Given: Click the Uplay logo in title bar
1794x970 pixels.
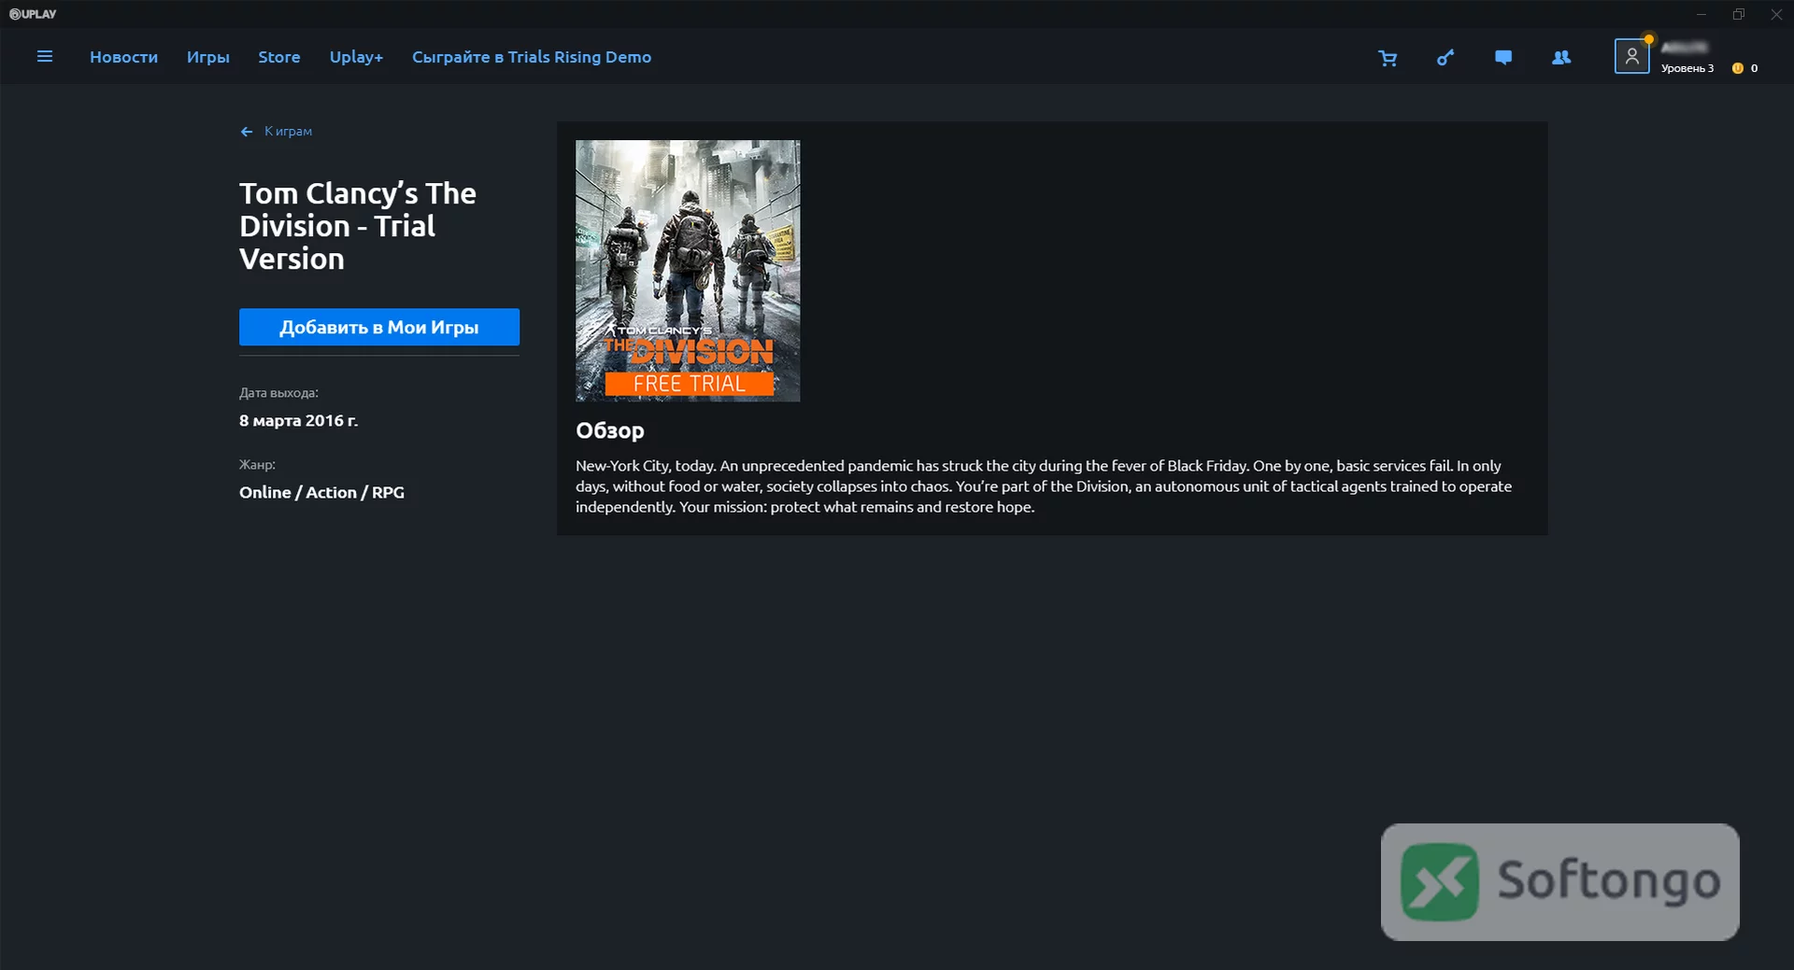Looking at the screenshot, I should (x=33, y=14).
